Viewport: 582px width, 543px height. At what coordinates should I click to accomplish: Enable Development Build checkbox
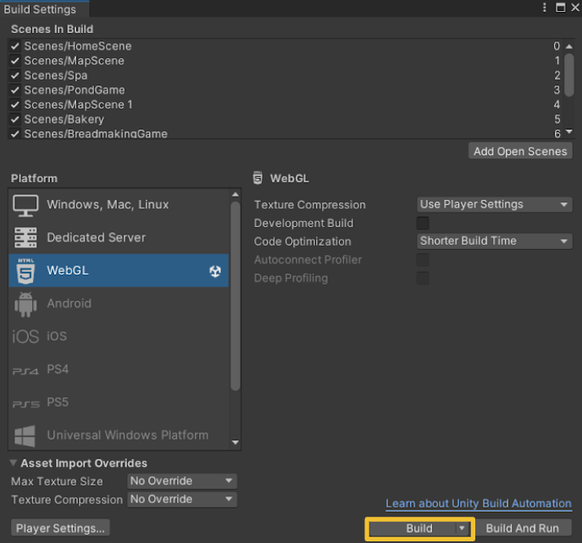click(x=423, y=223)
